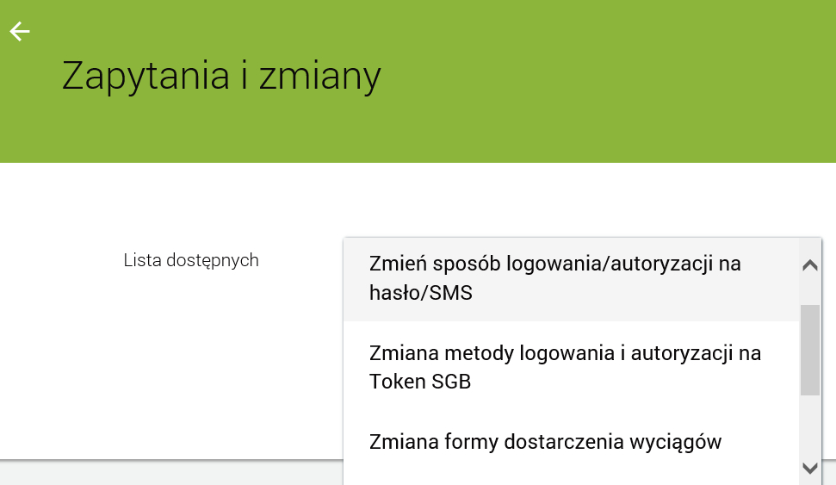Viewport: 836px width, 485px height.
Task: Click the word "dostępnych" in the label
Action: 219,260
